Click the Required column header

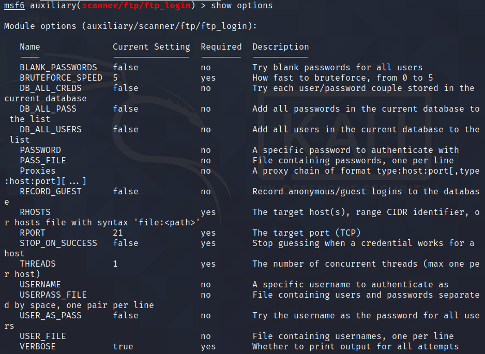tap(221, 47)
